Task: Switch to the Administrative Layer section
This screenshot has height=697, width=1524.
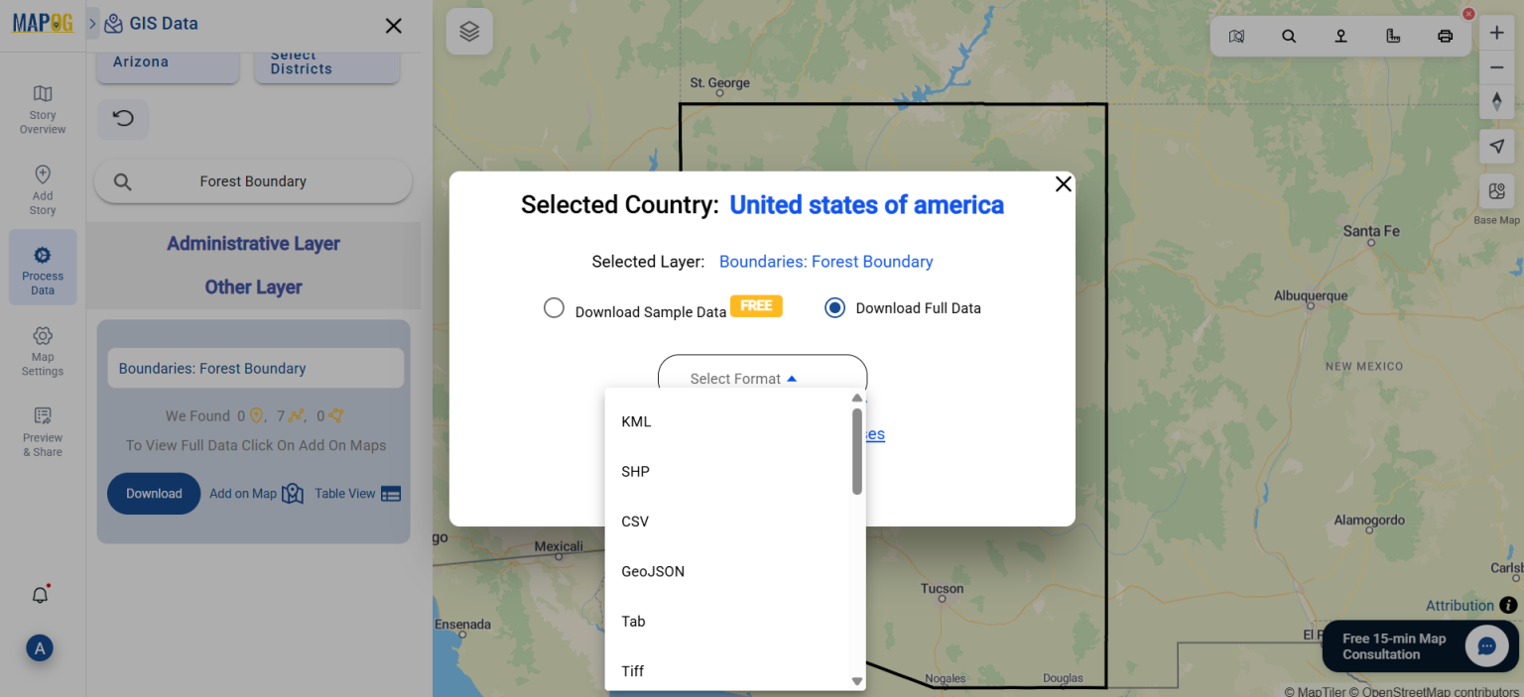Action: pos(253,243)
